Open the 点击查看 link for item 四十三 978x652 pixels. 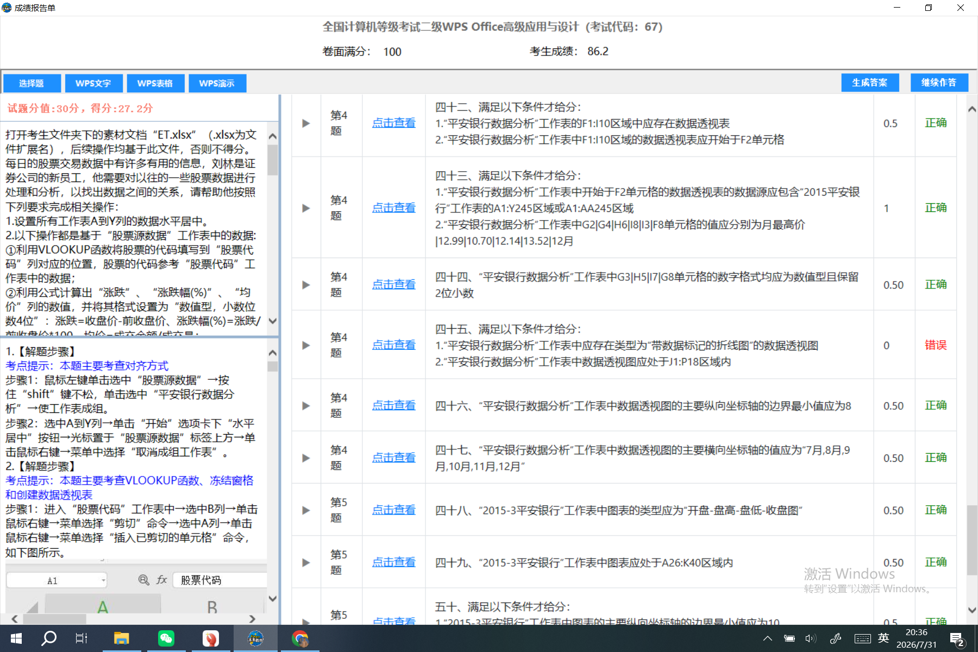[x=394, y=208]
